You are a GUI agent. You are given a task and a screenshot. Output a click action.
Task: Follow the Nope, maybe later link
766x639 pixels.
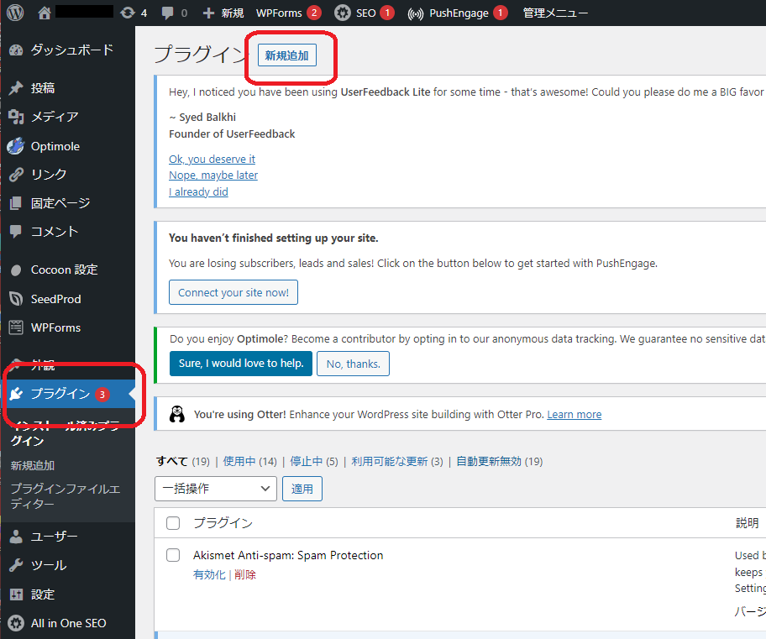click(x=213, y=175)
